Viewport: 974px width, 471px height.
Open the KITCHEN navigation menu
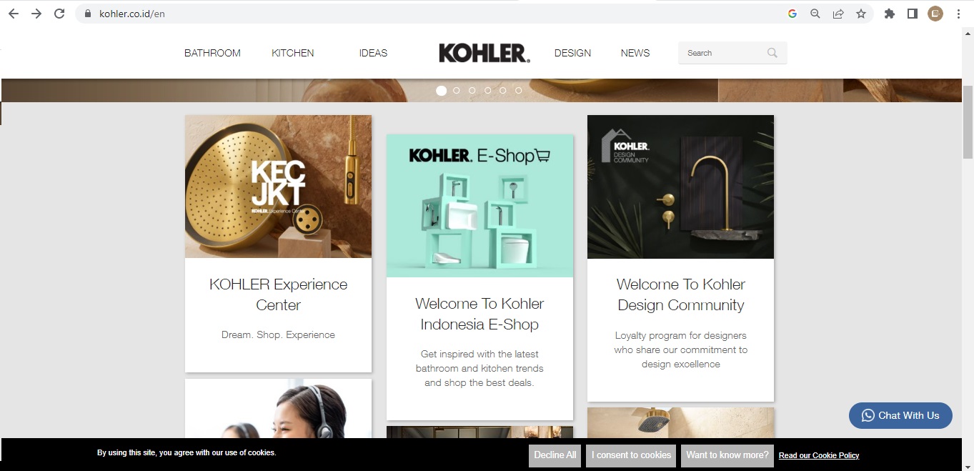click(293, 53)
